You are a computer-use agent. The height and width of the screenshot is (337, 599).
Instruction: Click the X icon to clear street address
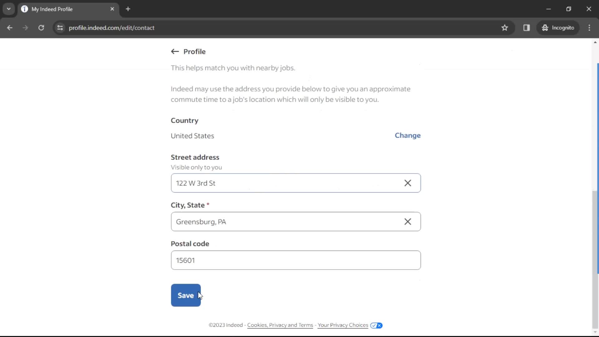408,183
